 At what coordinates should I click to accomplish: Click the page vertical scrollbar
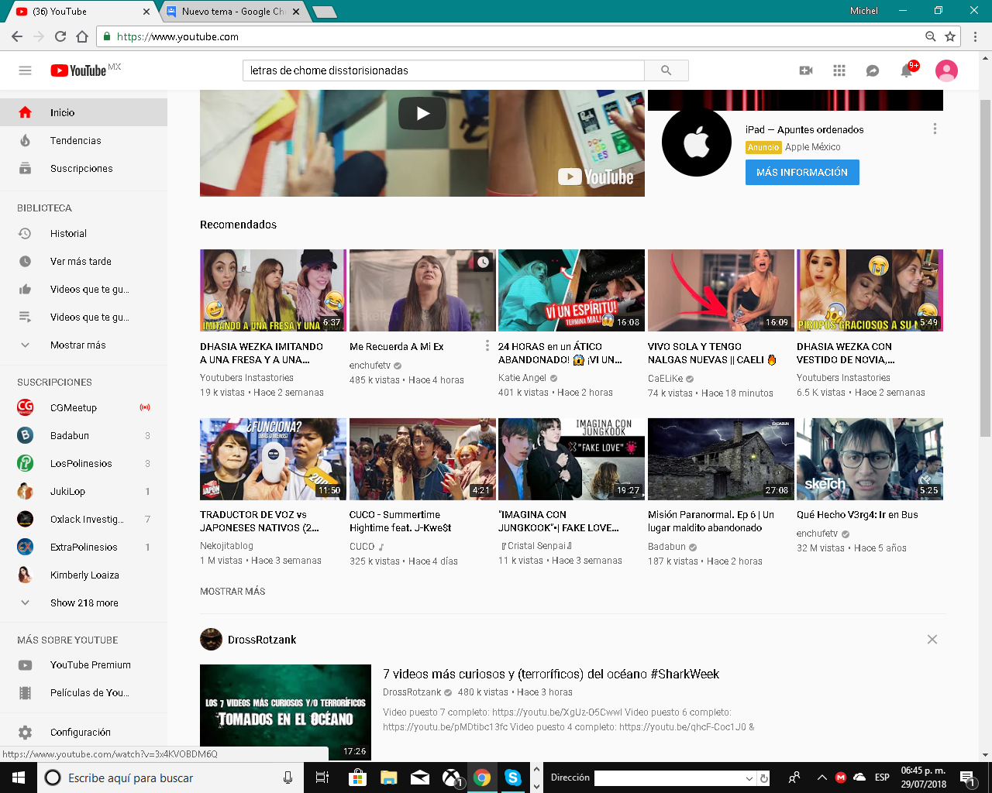click(986, 267)
